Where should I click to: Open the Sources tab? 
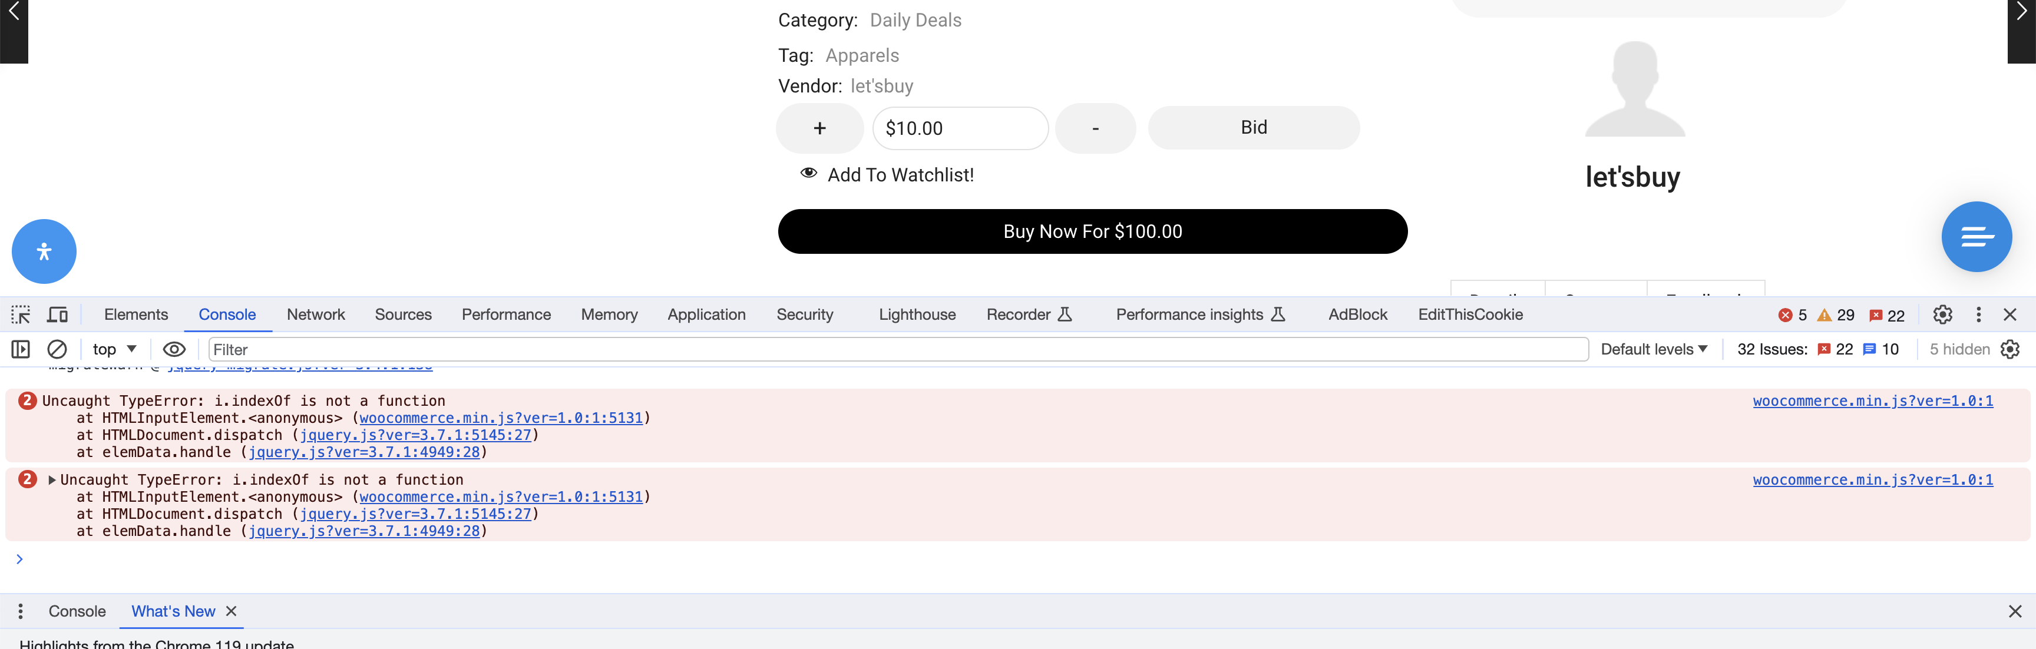[403, 314]
